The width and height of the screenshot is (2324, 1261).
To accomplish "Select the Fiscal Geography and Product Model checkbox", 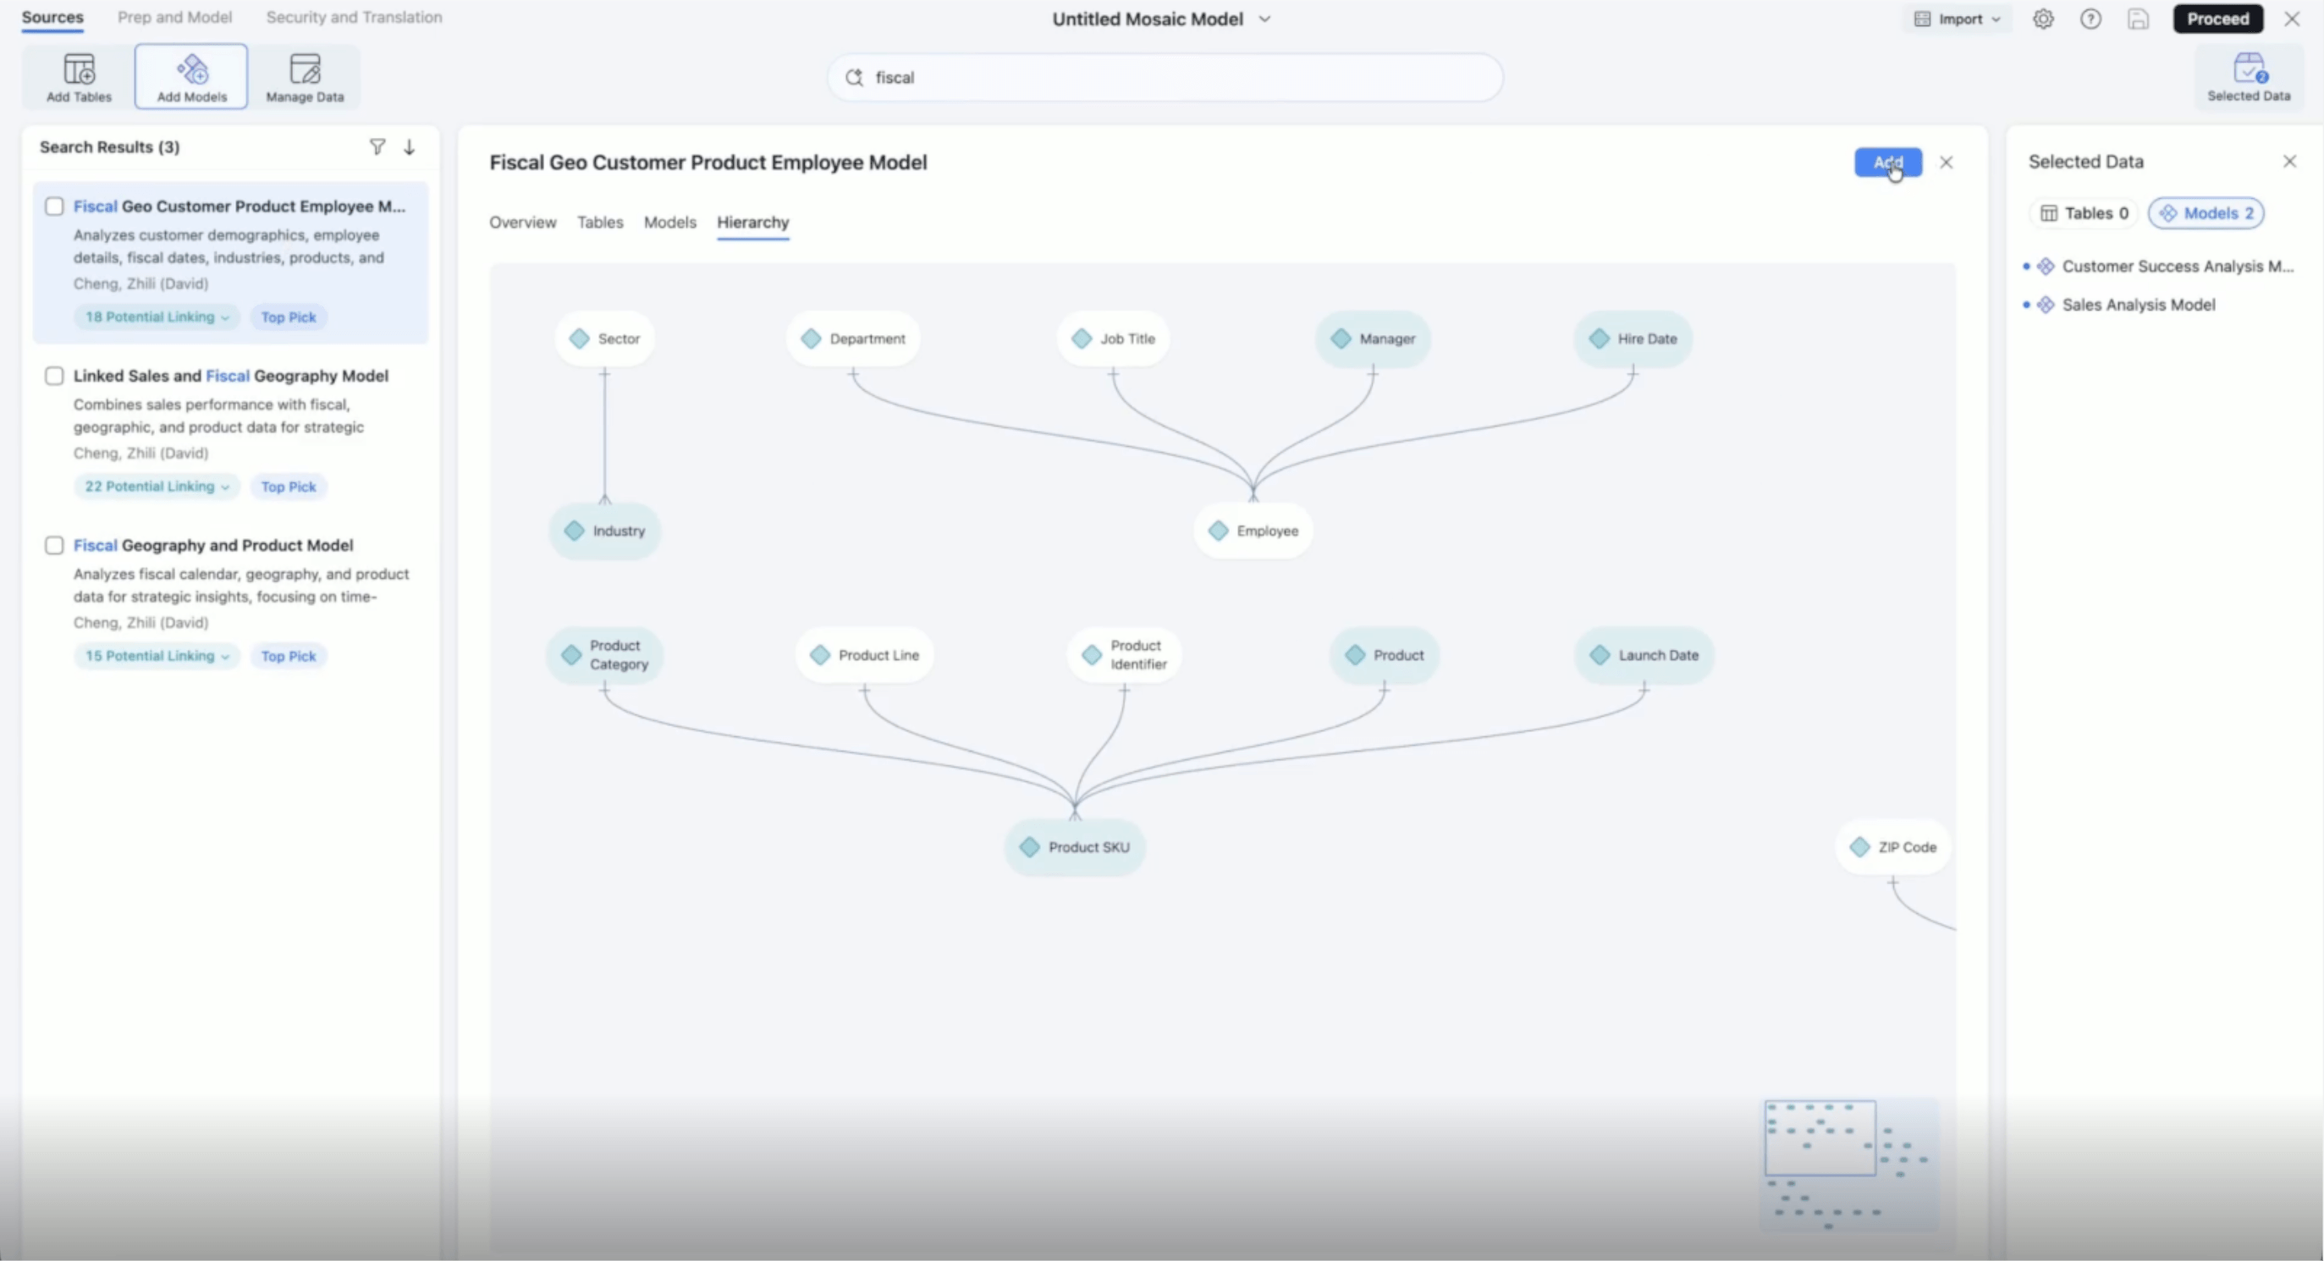I will (54, 546).
